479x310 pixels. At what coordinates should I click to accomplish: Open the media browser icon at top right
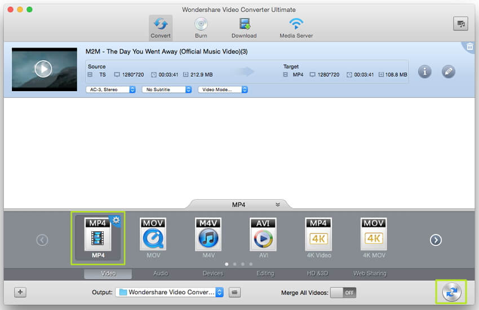pos(460,24)
